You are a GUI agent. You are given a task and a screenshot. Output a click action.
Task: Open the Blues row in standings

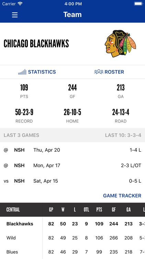click(72, 252)
